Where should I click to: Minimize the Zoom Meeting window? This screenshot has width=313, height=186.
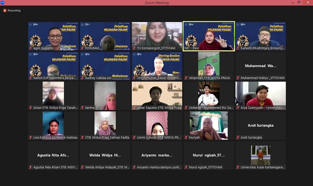[290, 3]
